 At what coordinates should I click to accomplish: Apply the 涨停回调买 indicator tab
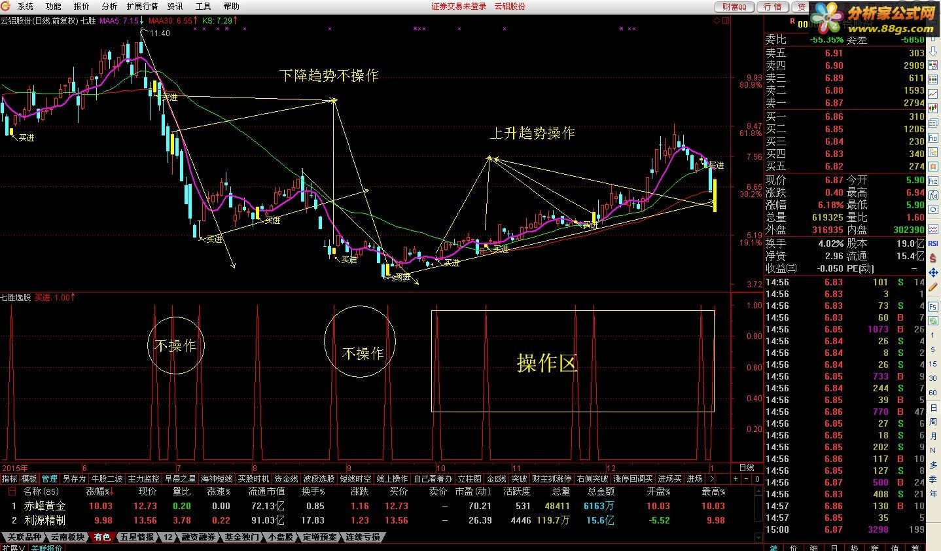click(633, 479)
